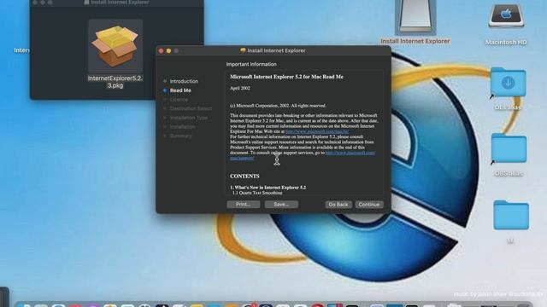Select the Install Internet Explorer disk on desktop
This screenshot has width=547, height=307.
coord(415,17)
